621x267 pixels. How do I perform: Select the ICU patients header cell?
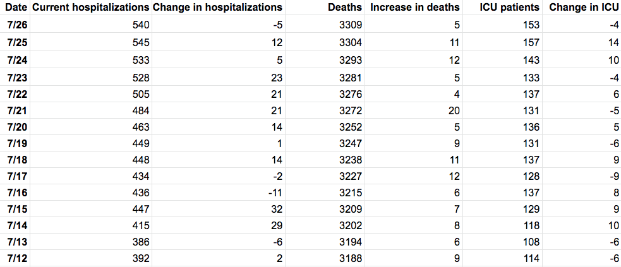(x=503, y=8)
